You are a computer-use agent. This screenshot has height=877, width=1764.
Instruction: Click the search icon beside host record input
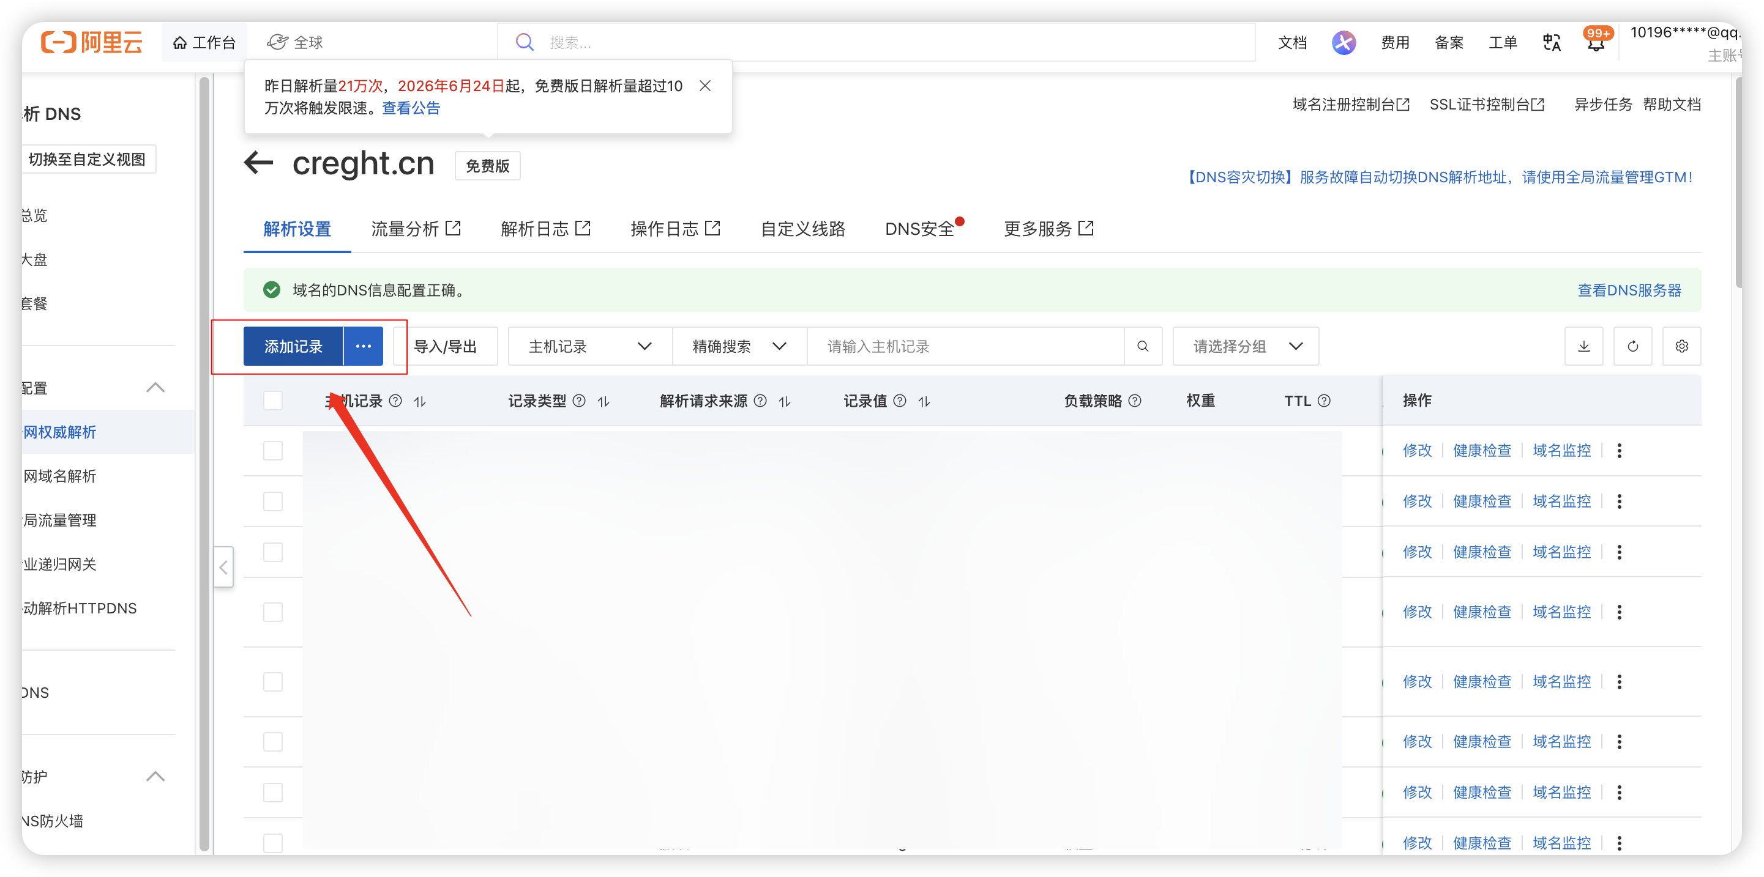point(1143,346)
